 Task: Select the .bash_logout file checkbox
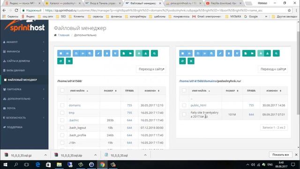point(62,128)
